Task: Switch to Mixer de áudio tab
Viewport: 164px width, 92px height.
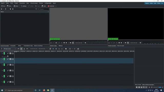Action: (x=138, y=85)
